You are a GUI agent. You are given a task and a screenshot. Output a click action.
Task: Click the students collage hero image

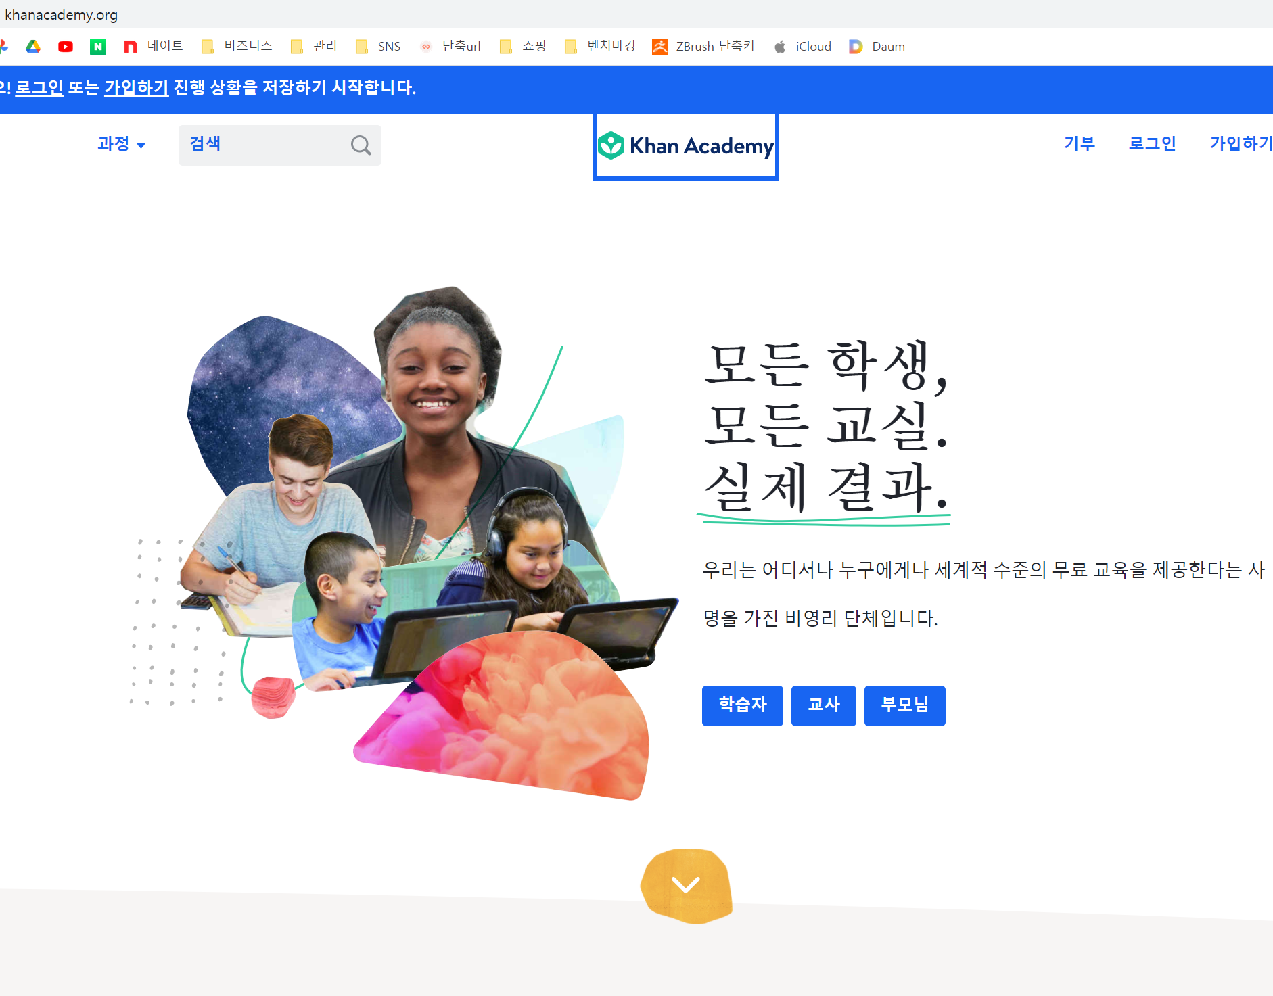pyautogui.click(x=403, y=543)
